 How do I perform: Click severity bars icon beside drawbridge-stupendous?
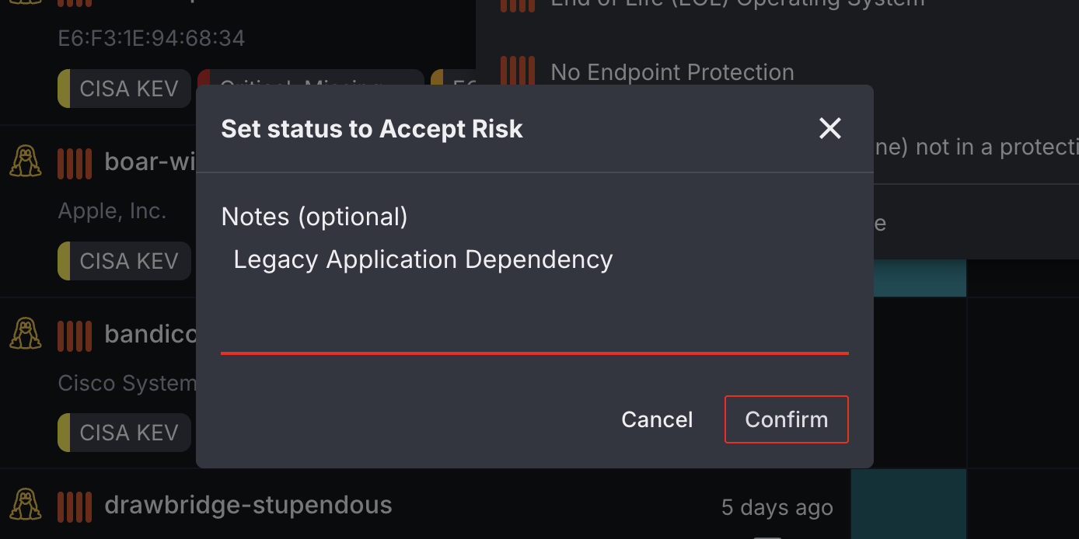tap(75, 506)
